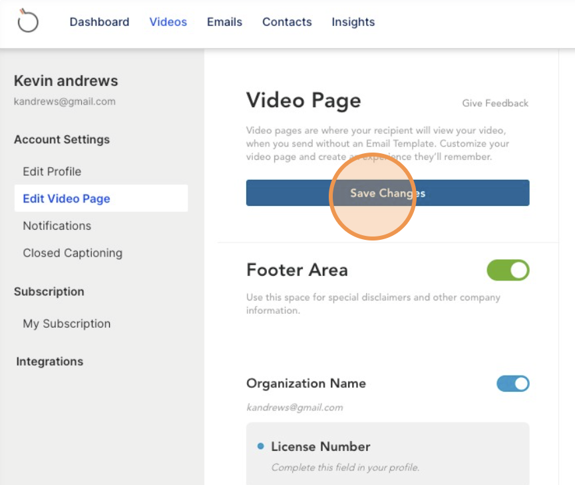Open the Emails tab
The height and width of the screenshot is (485, 575).
click(x=224, y=22)
